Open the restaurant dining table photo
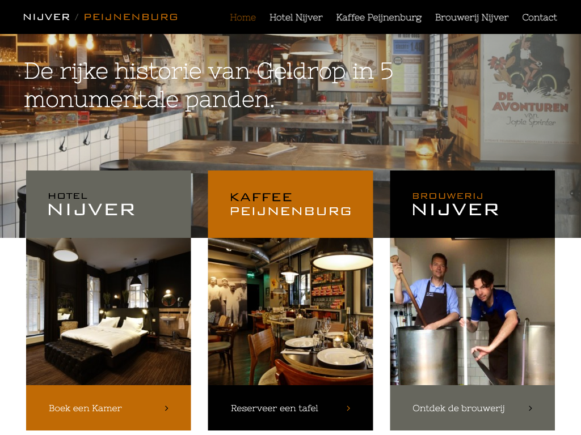581x435 pixels. point(290,312)
